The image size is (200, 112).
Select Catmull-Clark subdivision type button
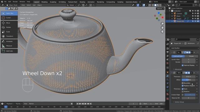tap(178, 56)
